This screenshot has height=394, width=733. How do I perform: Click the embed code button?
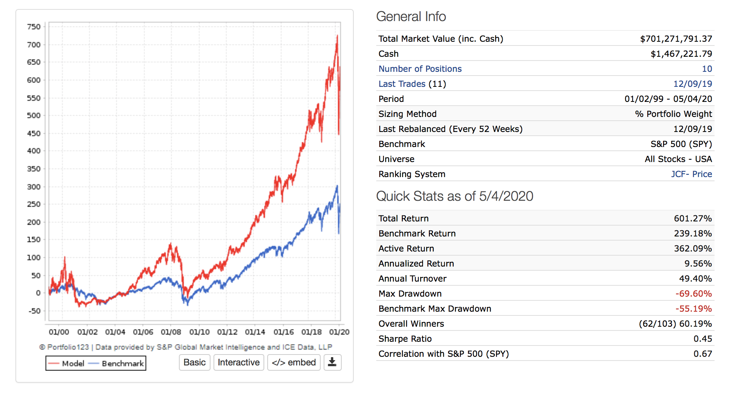[x=294, y=362]
